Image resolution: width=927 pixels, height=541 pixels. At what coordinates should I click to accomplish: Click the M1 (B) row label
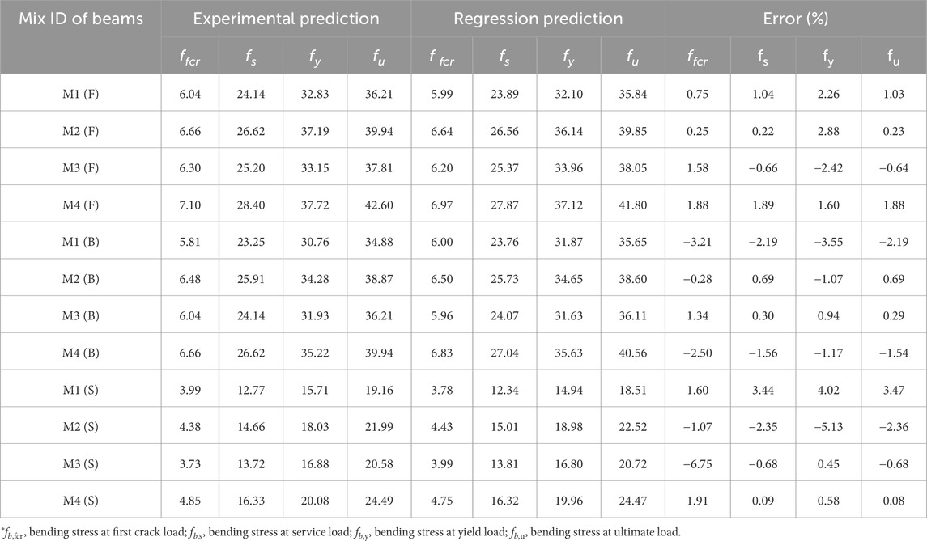click(x=80, y=242)
